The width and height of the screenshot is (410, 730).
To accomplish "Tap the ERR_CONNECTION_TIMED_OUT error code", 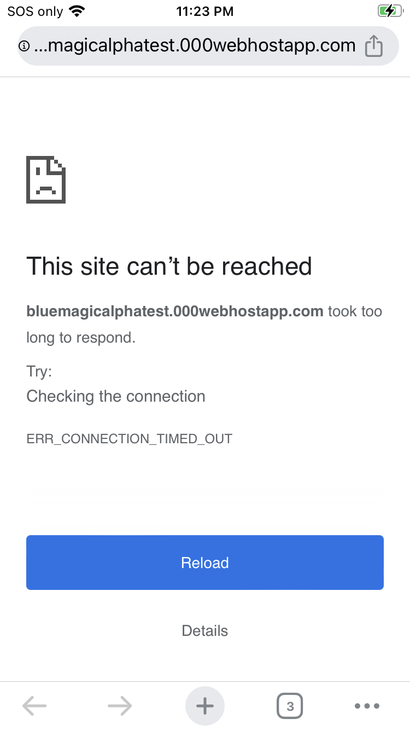I will pos(130,439).
